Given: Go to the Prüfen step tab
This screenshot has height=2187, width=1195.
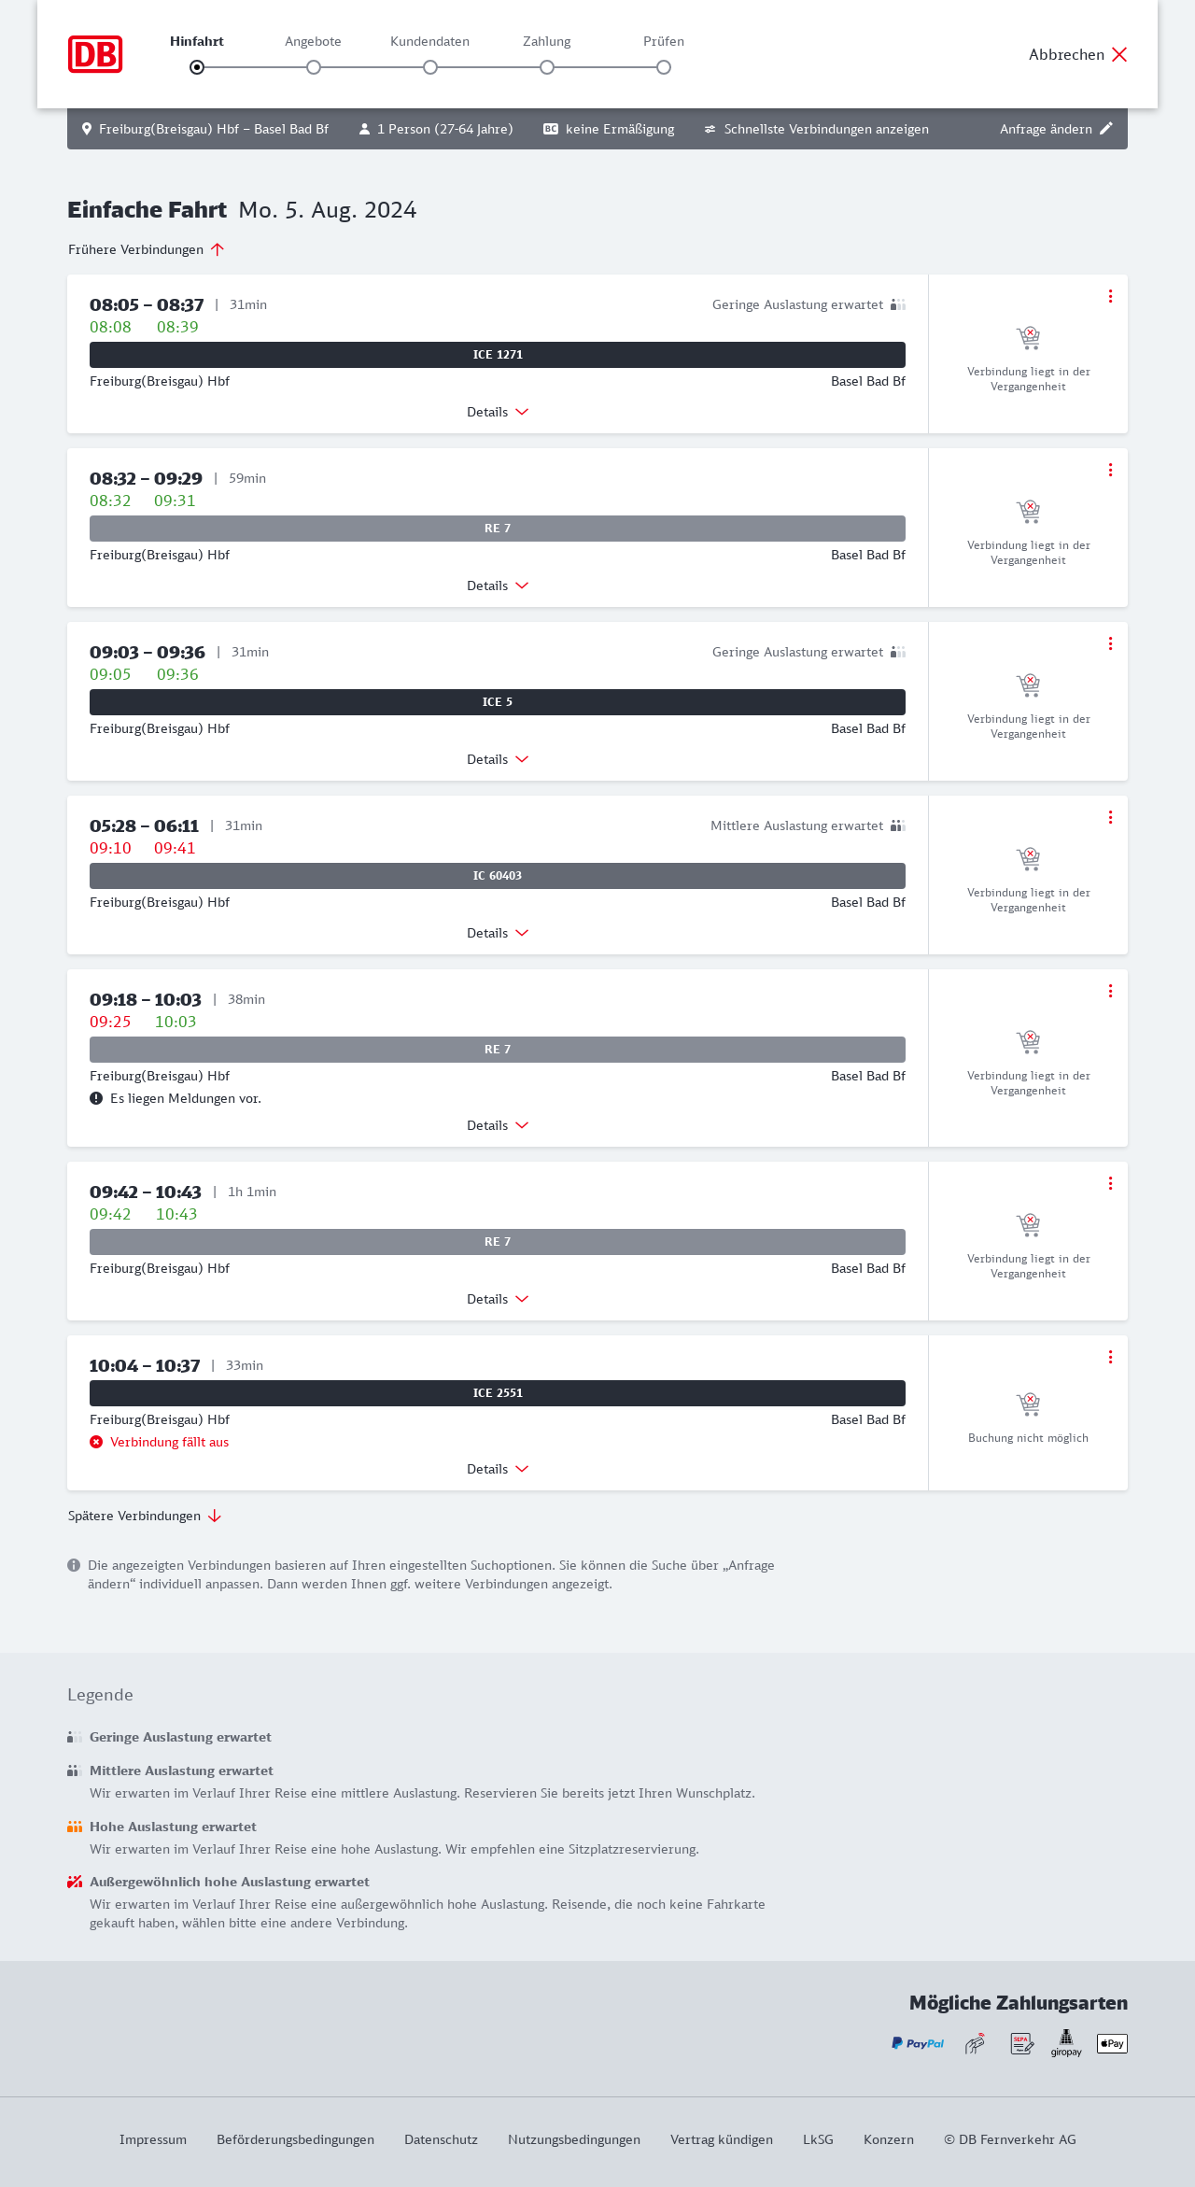Looking at the screenshot, I should [x=664, y=41].
